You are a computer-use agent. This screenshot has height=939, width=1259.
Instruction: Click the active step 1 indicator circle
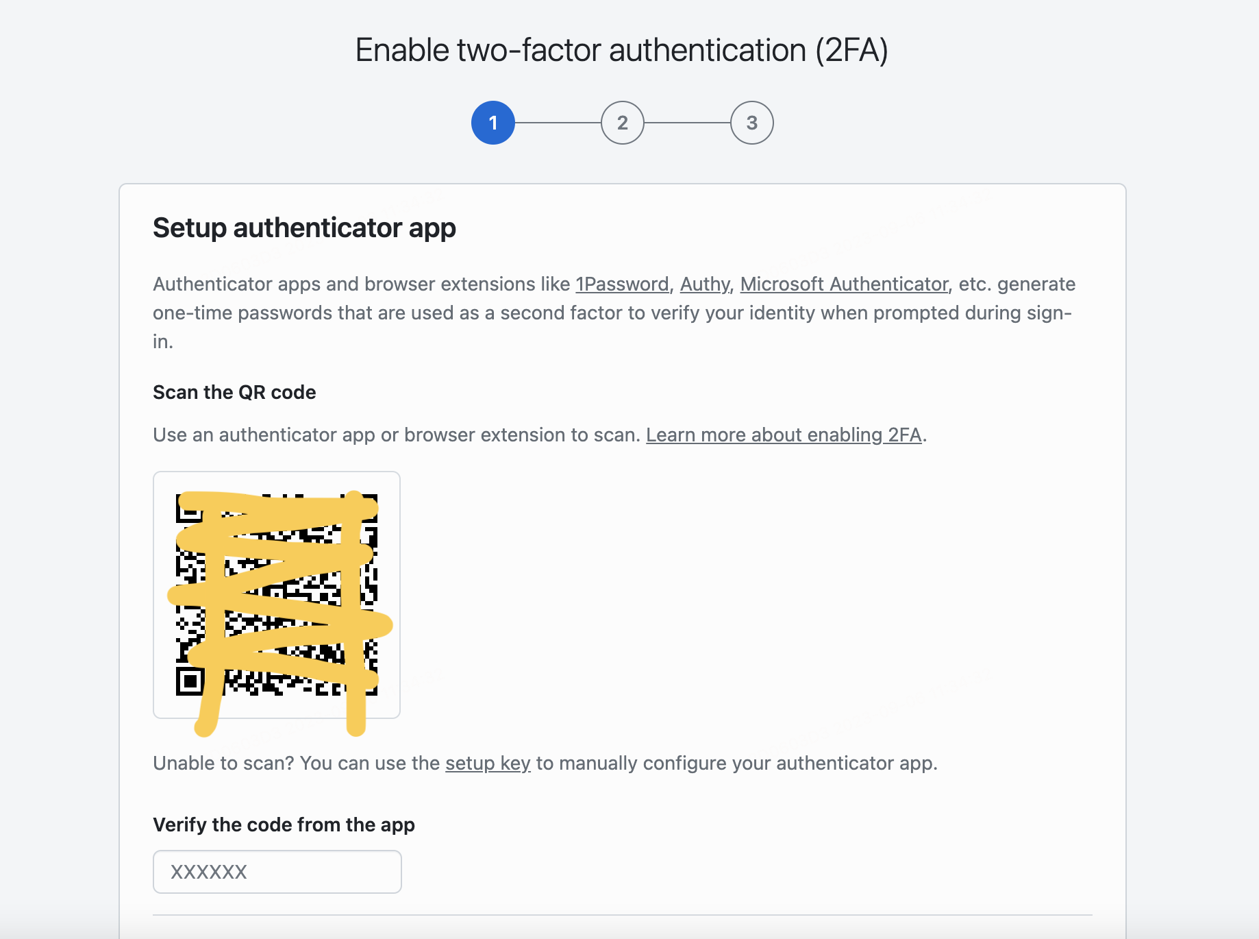click(x=493, y=123)
